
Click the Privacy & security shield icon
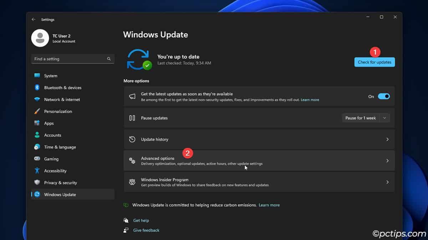pos(37,182)
